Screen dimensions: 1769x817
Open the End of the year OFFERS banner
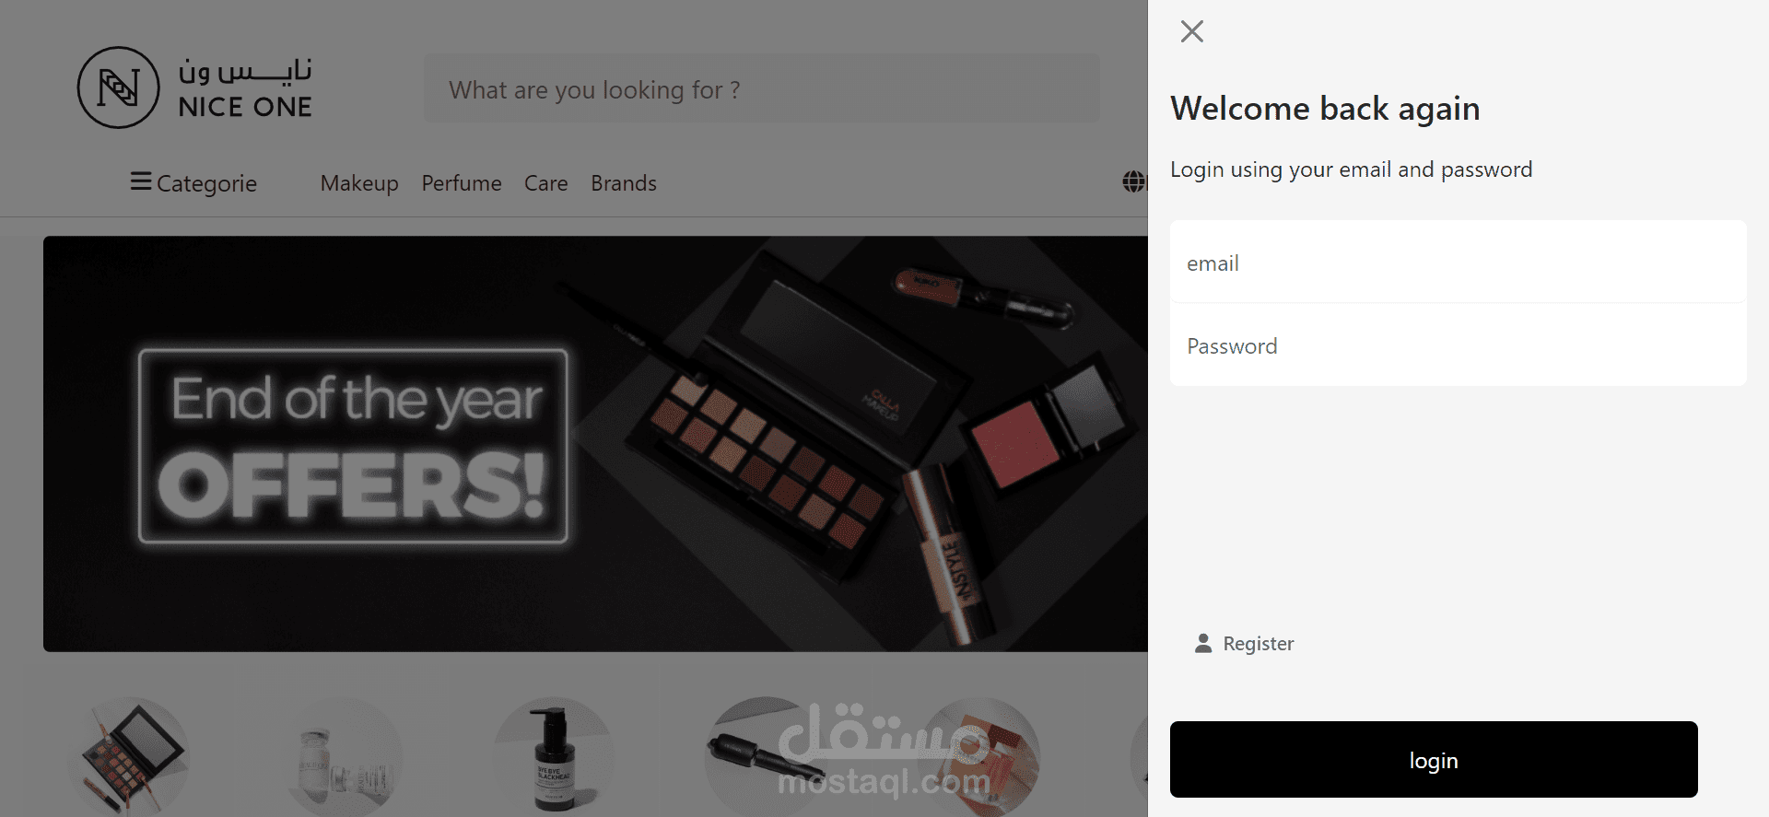coord(595,444)
